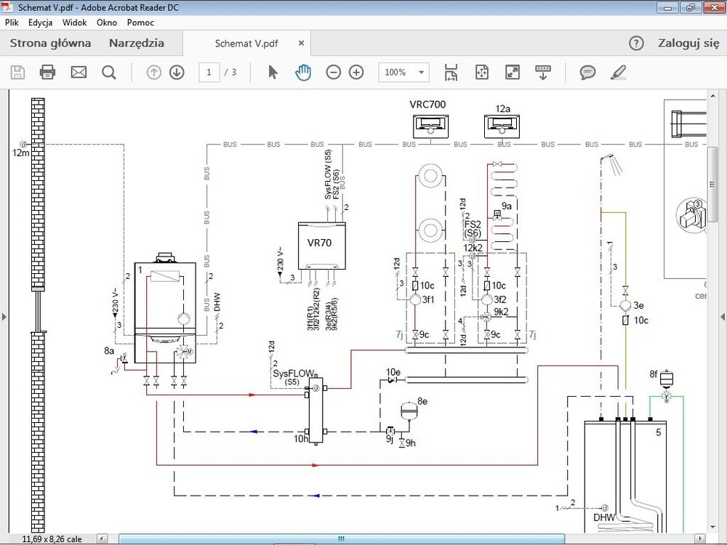Click the Zaloguj się button
This screenshot has height=545, width=727.
[x=688, y=43]
